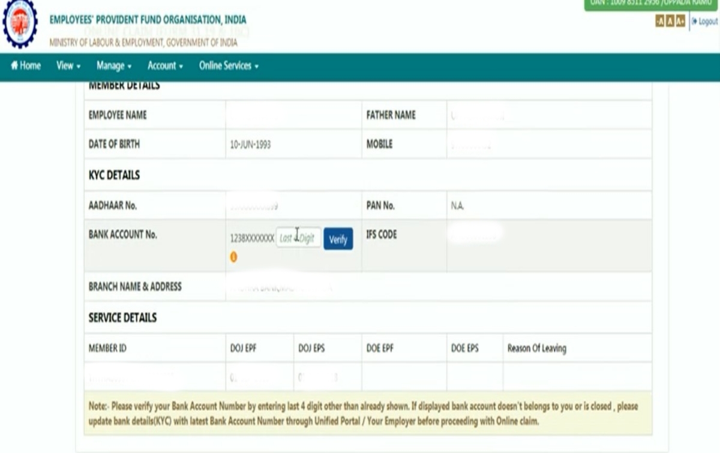Click the DOE EPS column header
Image resolution: width=720 pixels, height=453 pixels.
[x=465, y=348]
